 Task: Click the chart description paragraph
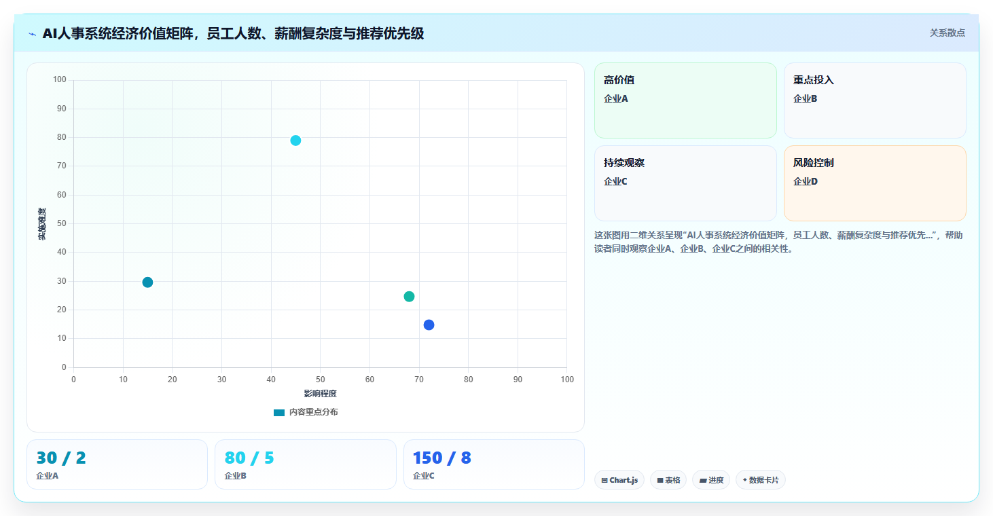point(778,242)
